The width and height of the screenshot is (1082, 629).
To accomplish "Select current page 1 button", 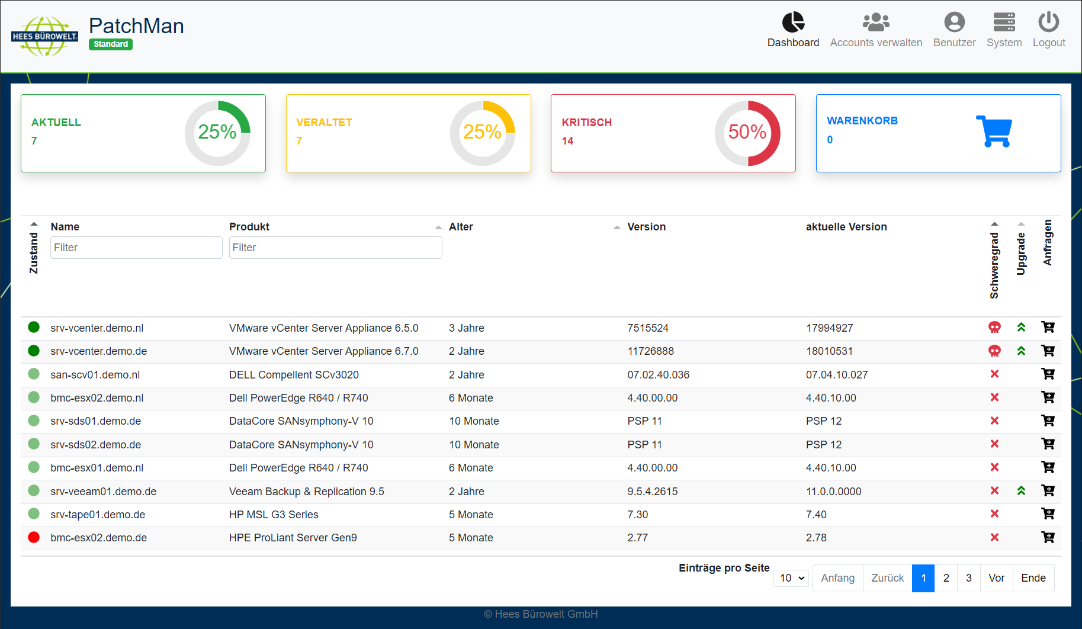I will tap(923, 578).
